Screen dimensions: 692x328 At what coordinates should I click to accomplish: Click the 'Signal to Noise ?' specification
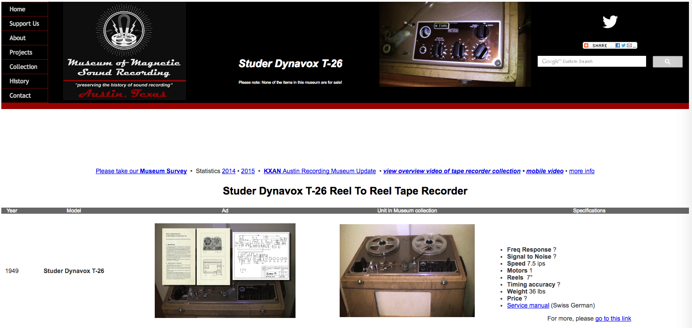click(x=532, y=256)
